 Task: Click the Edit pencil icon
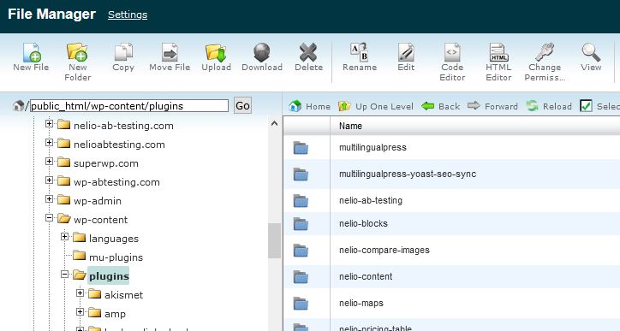coord(406,52)
